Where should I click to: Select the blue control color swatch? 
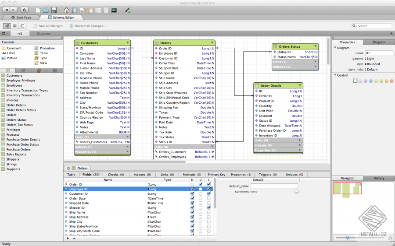click(x=371, y=81)
